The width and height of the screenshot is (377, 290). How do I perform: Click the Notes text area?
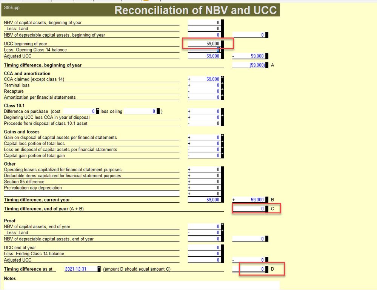[x=142, y=285]
